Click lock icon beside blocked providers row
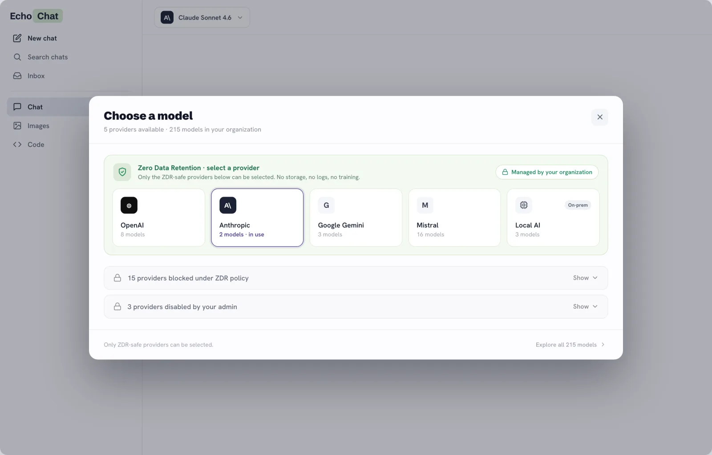 (117, 278)
